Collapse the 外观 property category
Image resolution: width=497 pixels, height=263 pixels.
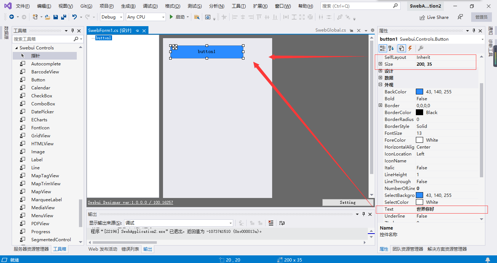click(x=381, y=85)
